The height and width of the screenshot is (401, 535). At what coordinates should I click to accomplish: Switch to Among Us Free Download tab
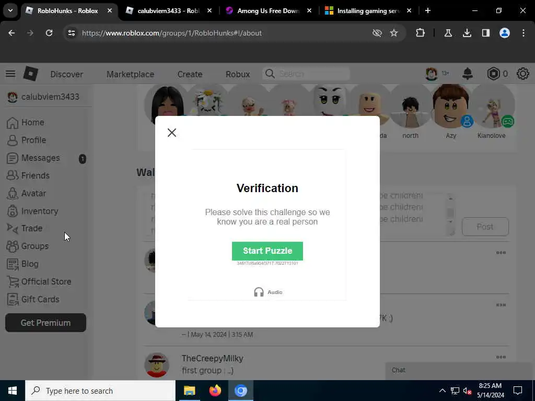(268, 11)
